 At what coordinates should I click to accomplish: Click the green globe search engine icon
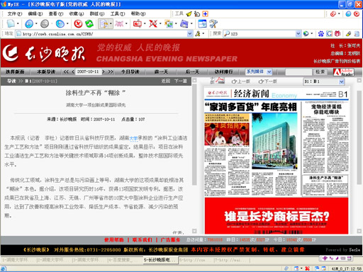[x=306, y=34]
